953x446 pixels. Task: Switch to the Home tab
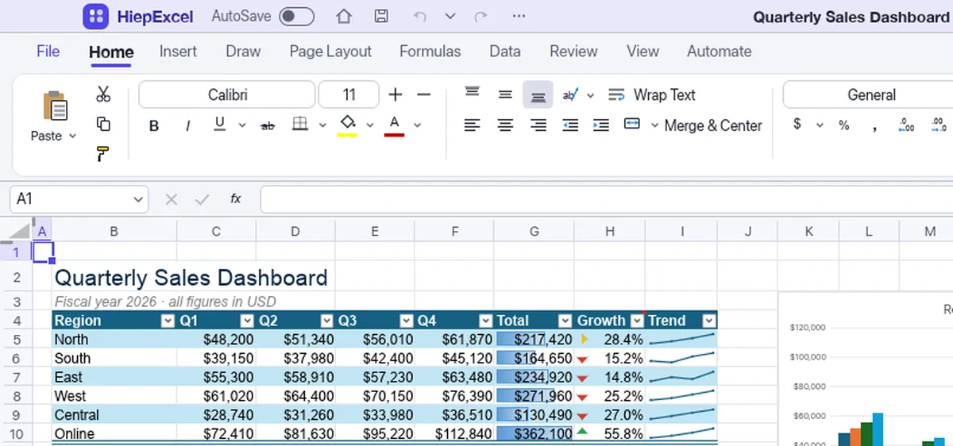pos(111,52)
